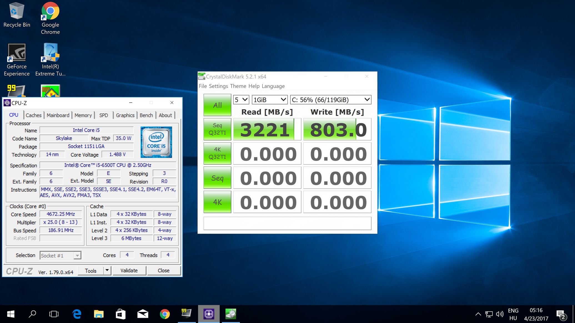Switch to Chrome on the taskbar
Image resolution: width=575 pixels, height=323 pixels.
pos(165,314)
